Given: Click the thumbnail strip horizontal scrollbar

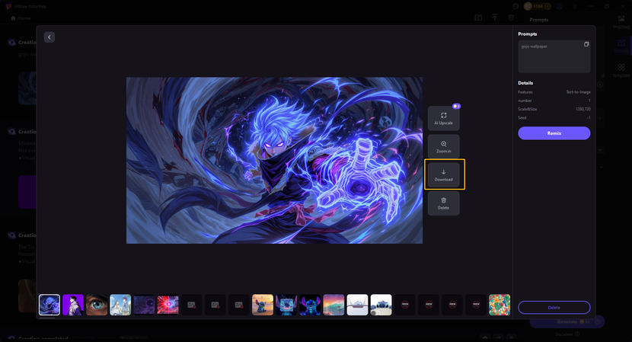Looking at the screenshot, I should pyautogui.click(x=47, y=318).
